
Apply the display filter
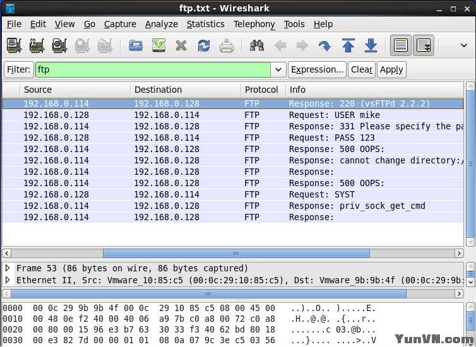click(x=391, y=70)
